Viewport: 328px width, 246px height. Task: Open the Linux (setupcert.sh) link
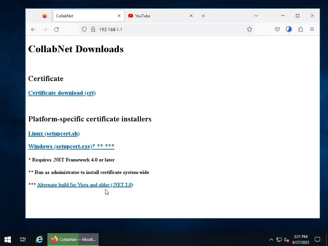click(54, 134)
